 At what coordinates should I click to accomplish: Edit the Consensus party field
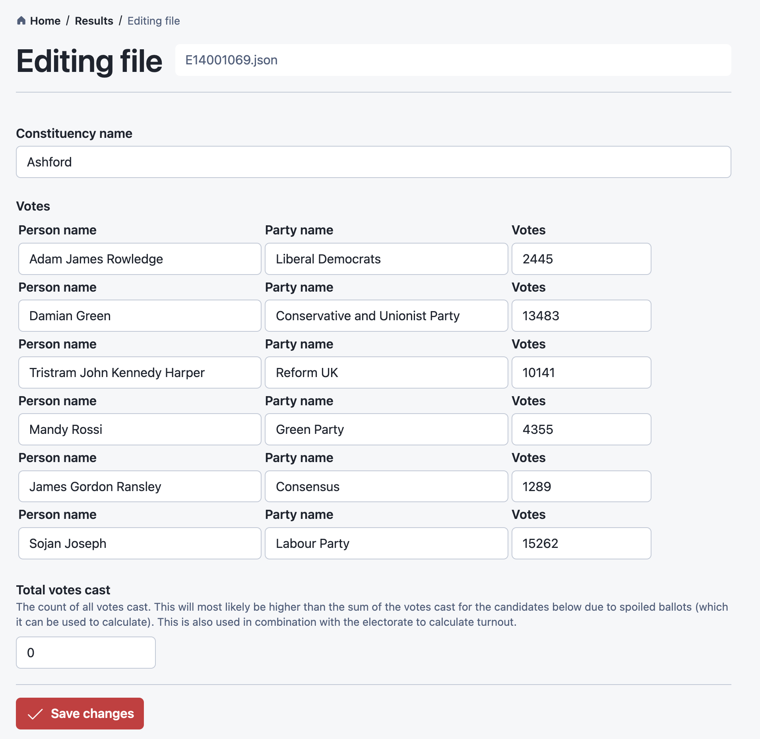coord(386,486)
